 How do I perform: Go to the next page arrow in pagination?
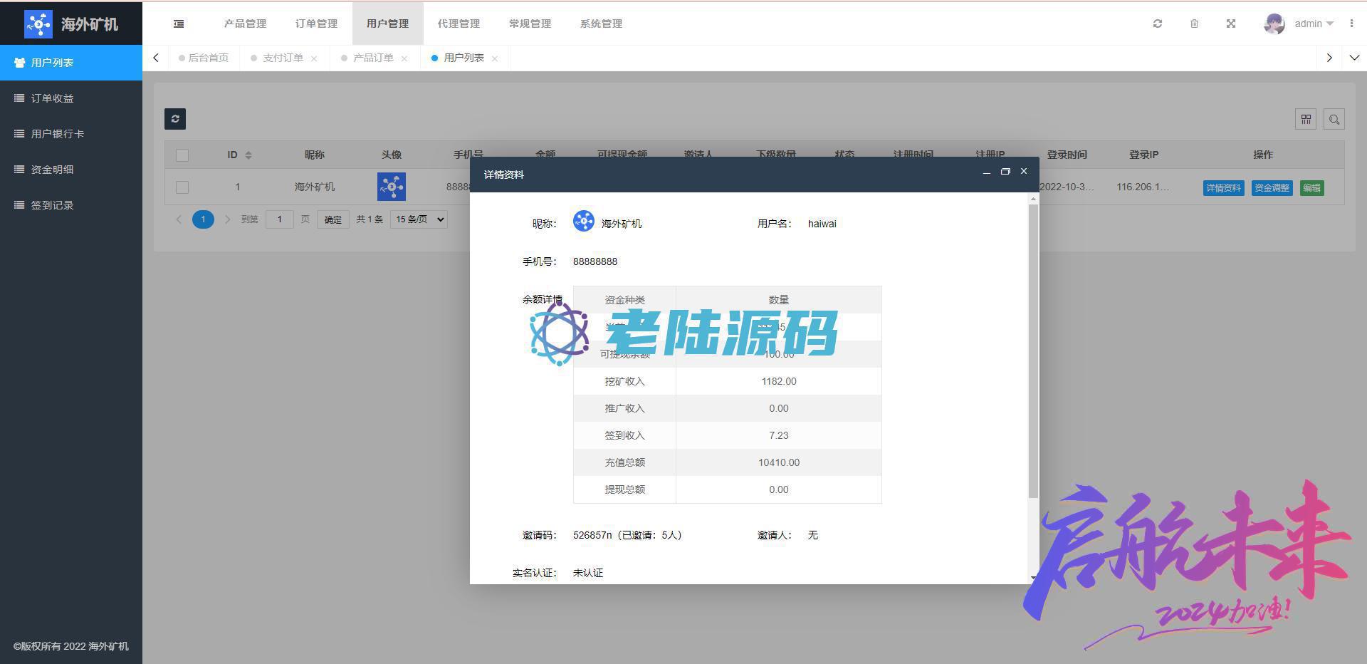227,219
